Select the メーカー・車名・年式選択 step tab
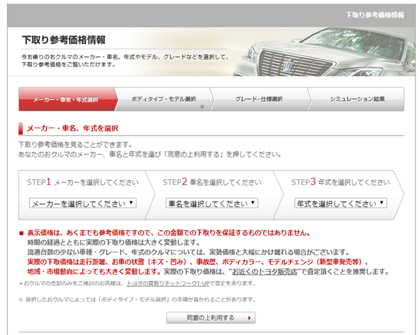Viewport: 420px width, 335px height. pyautogui.click(x=66, y=100)
